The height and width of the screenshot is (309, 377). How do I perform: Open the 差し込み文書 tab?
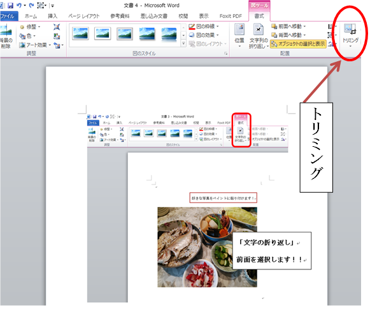tap(154, 16)
